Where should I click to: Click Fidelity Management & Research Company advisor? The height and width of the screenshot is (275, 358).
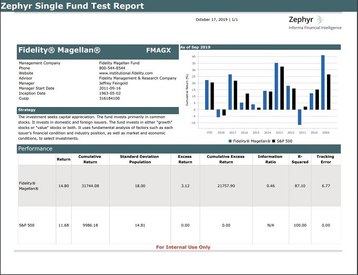[x=138, y=78]
